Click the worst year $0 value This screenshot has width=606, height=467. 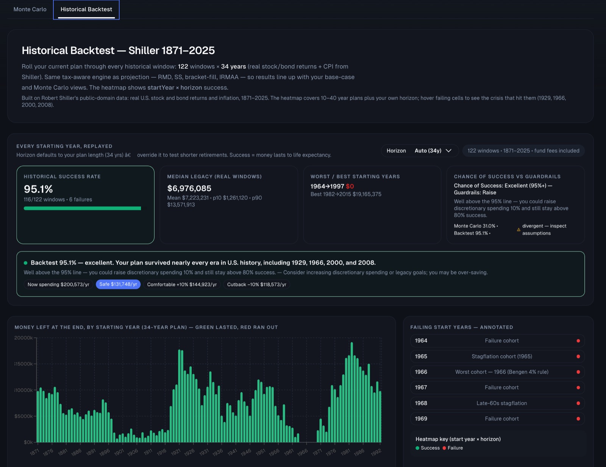pyautogui.click(x=350, y=186)
